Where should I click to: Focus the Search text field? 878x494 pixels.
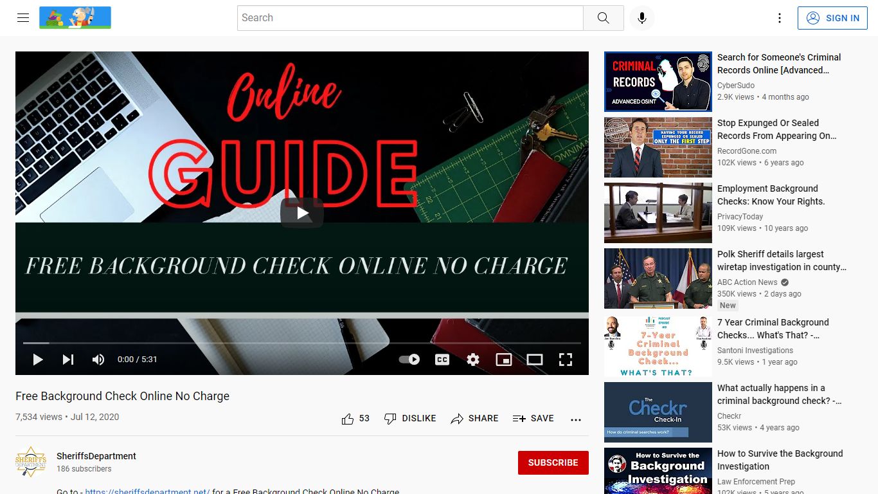pos(410,18)
